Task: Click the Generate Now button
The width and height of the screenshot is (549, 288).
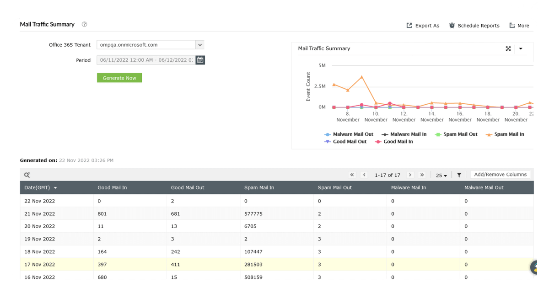Action: 119,78
